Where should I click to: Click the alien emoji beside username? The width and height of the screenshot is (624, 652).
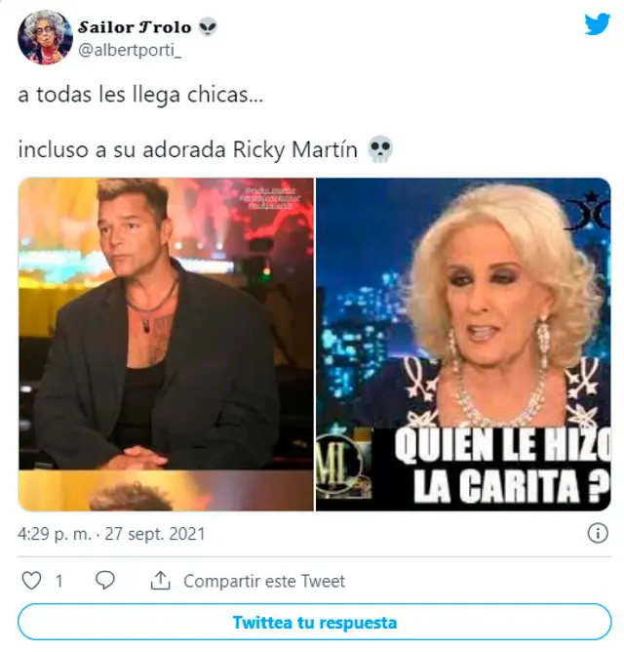click(208, 27)
